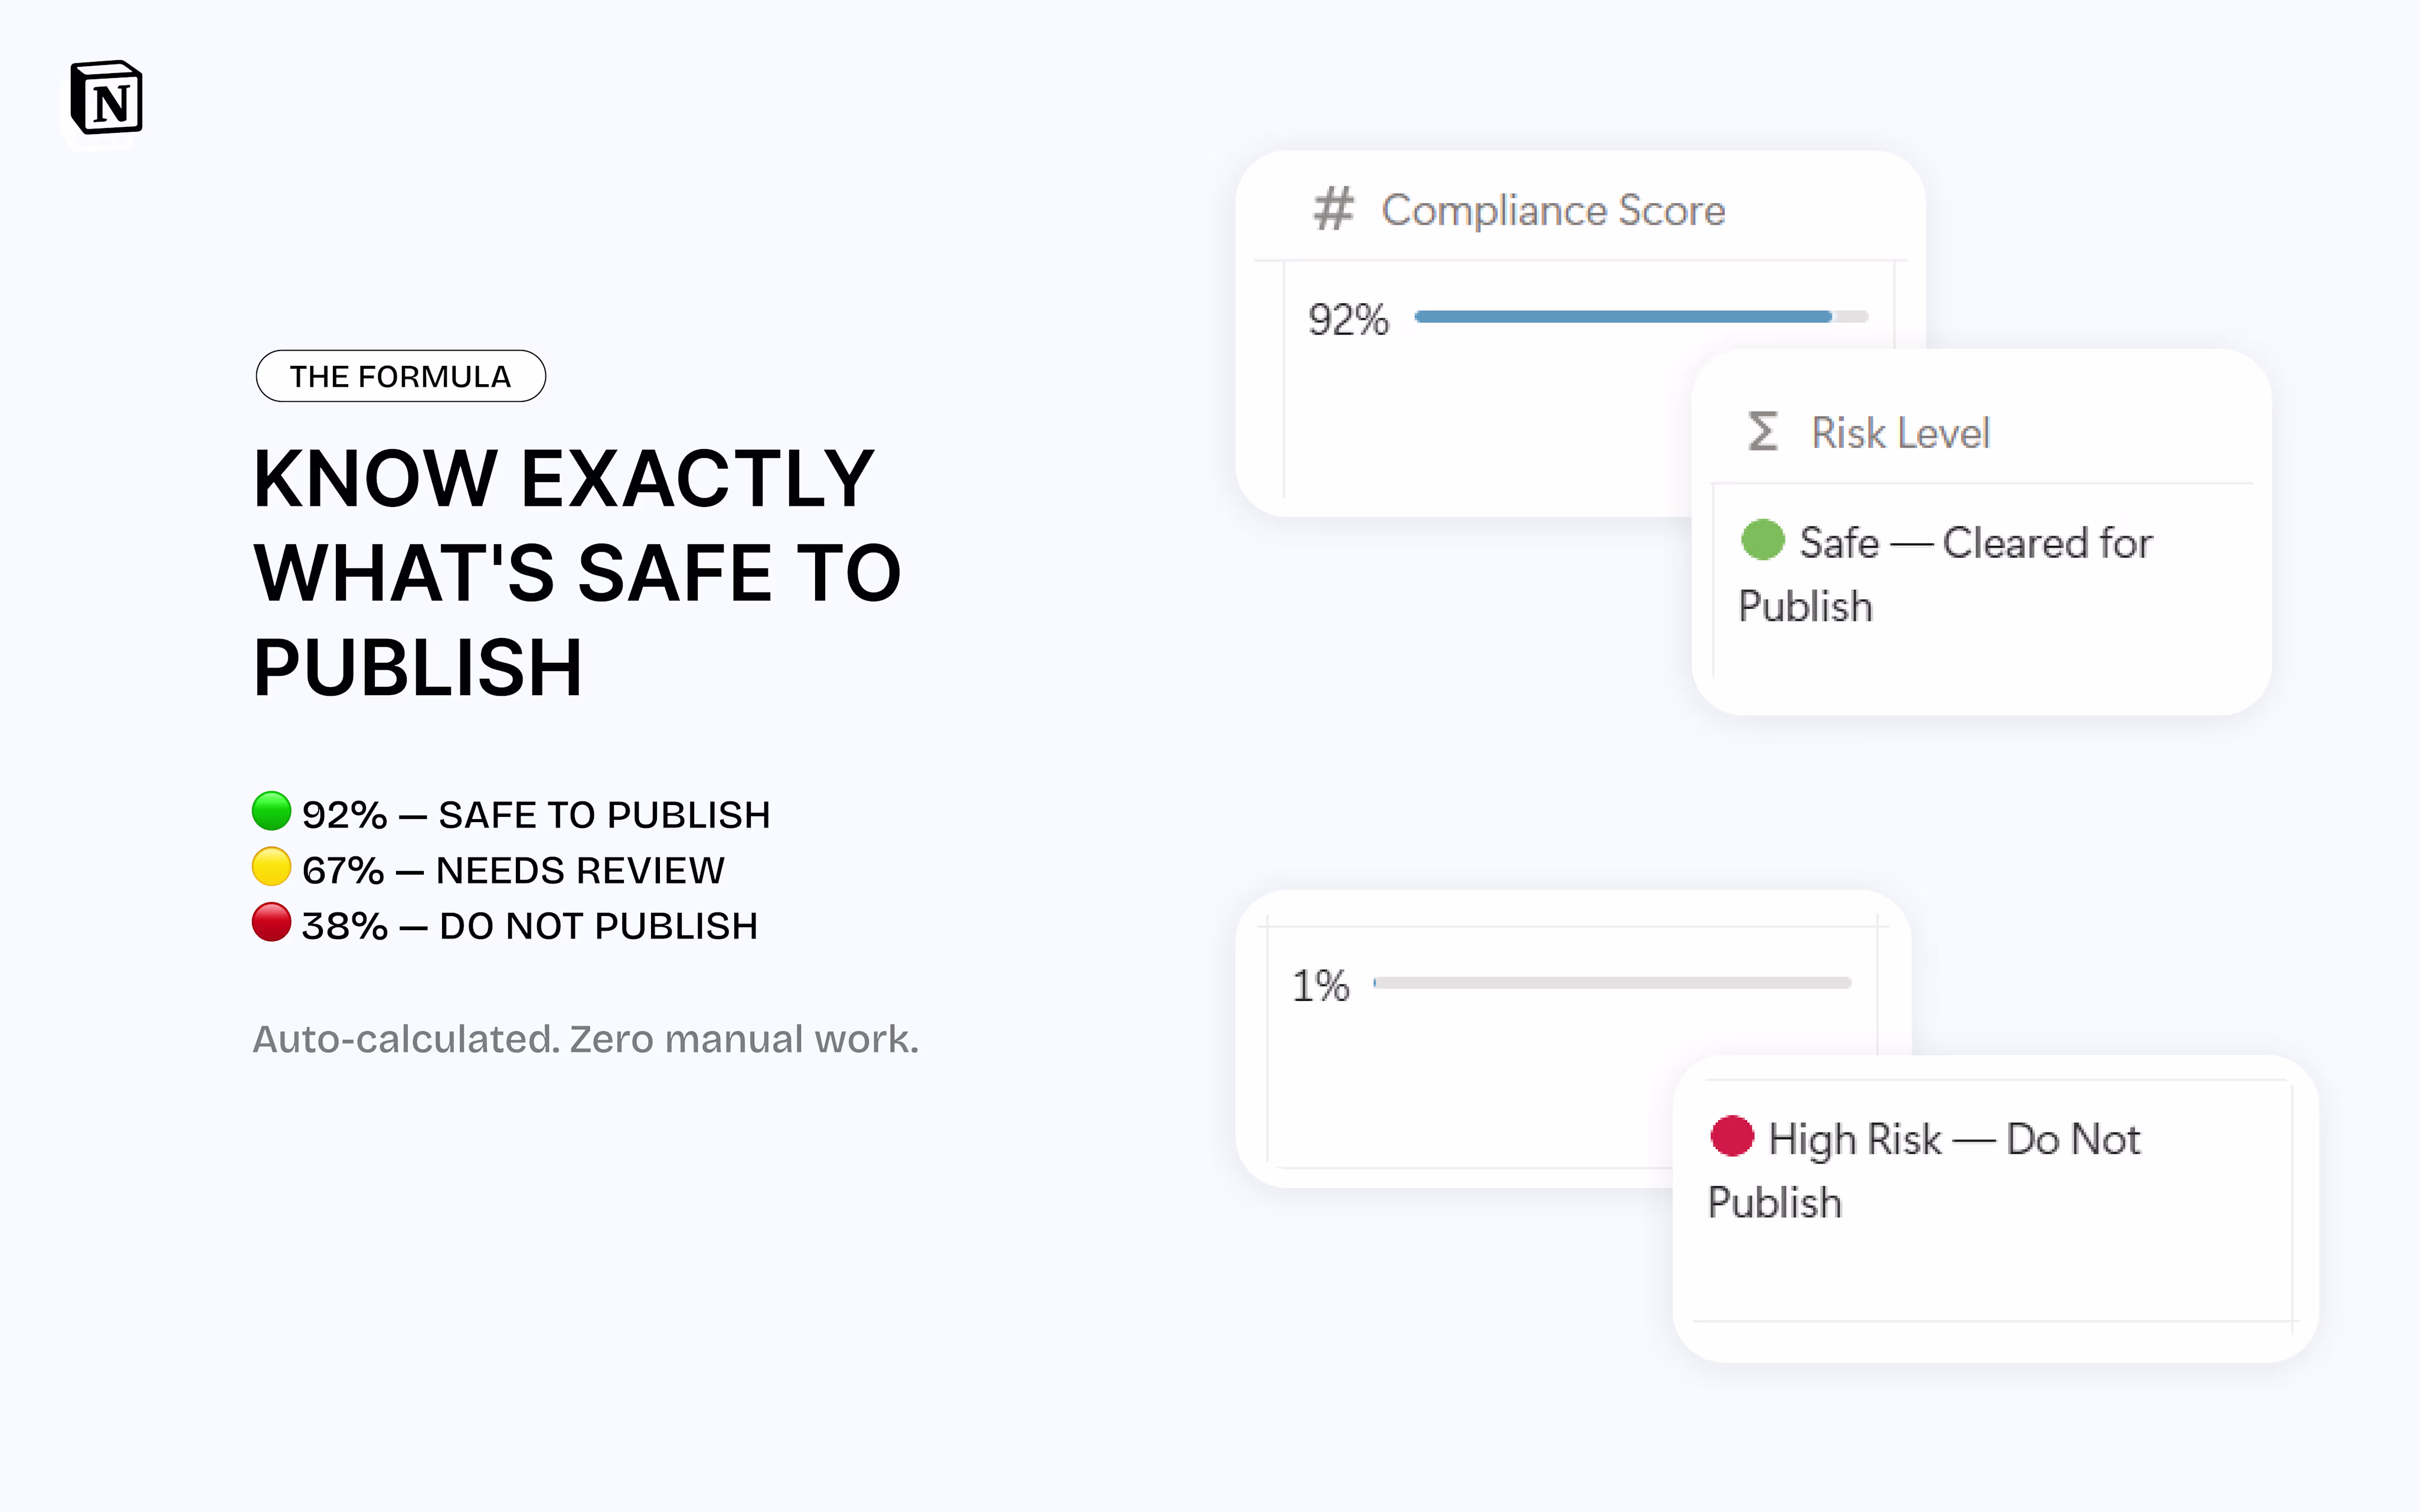Select the Risk Level column header

point(1900,433)
